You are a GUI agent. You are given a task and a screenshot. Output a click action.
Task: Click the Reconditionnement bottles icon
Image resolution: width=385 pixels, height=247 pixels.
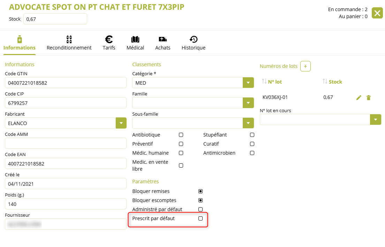69,39
